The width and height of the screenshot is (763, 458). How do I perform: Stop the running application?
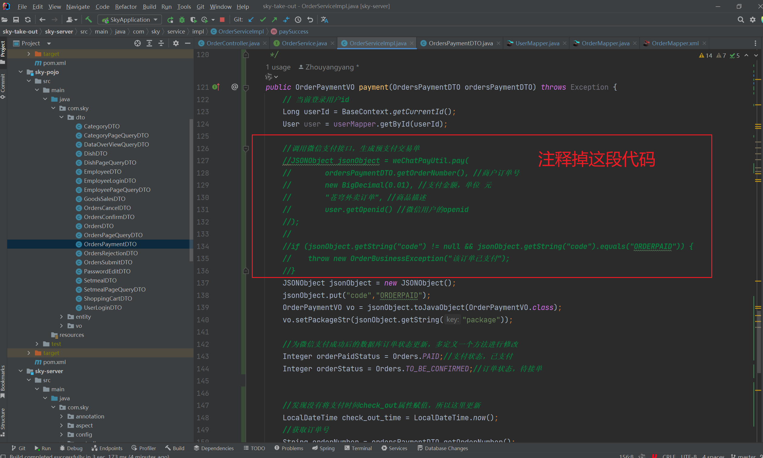222,20
